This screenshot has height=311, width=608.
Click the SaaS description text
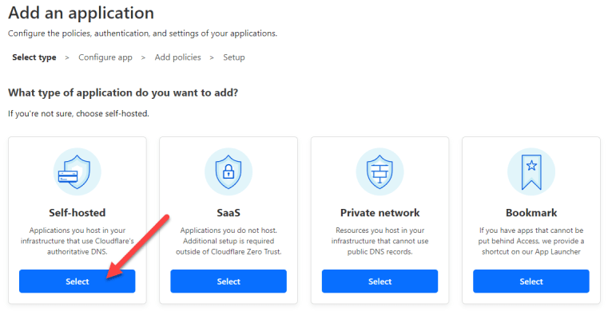click(228, 241)
